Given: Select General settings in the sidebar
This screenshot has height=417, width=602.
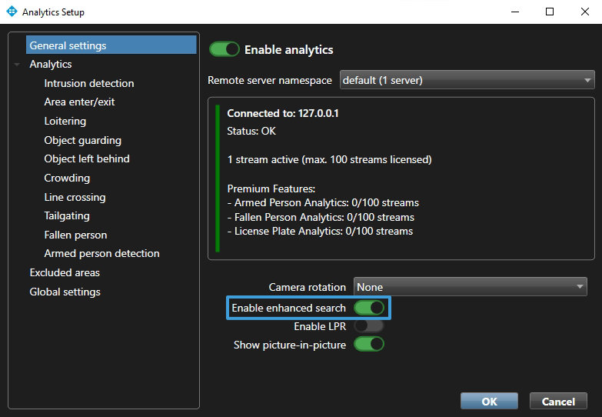Looking at the screenshot, I should [x=68, y=45].
